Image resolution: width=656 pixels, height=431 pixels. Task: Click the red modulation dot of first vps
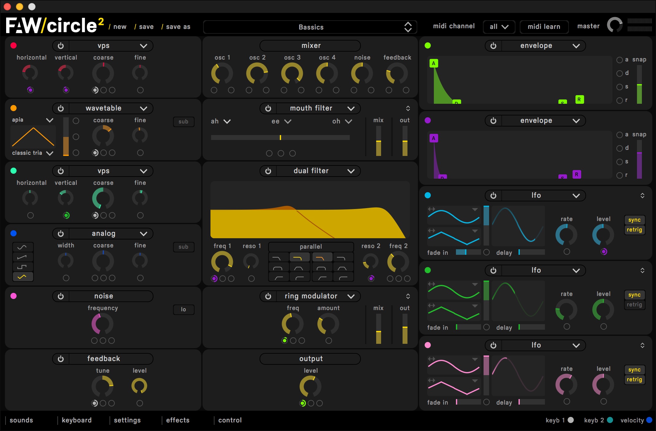click(x=14, y=46)
